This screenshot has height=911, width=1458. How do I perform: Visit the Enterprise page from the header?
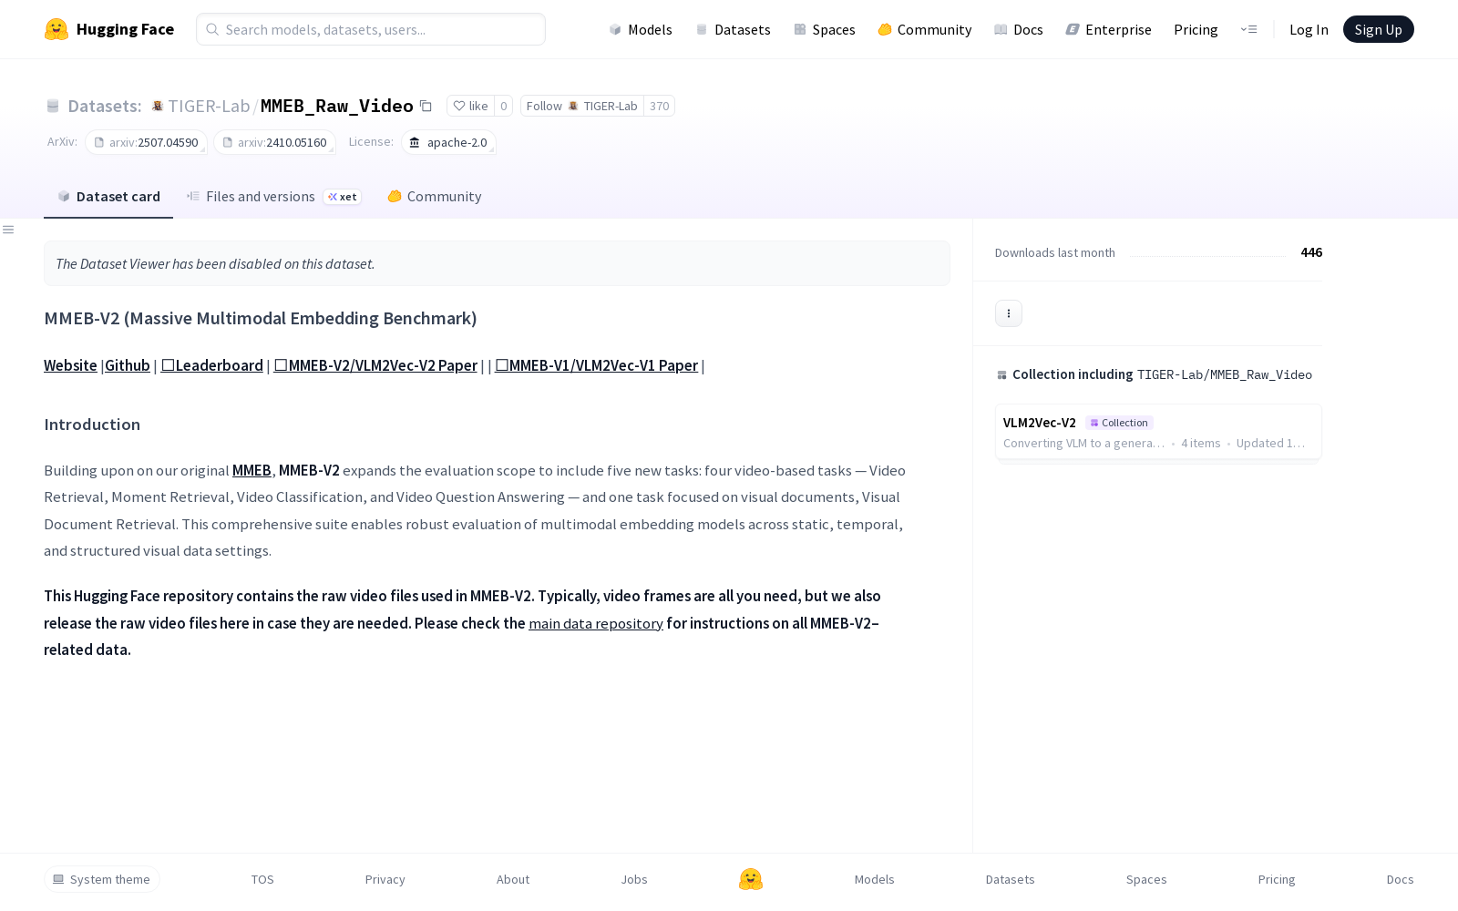point(1108,29)
